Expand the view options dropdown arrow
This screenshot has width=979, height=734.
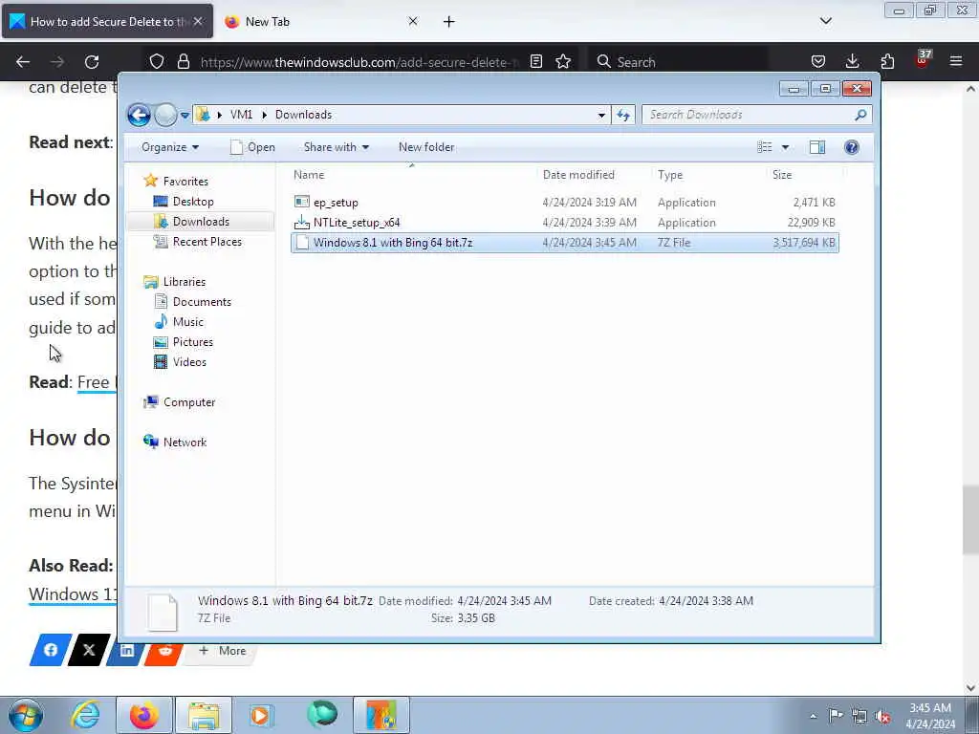coord(786,147)
